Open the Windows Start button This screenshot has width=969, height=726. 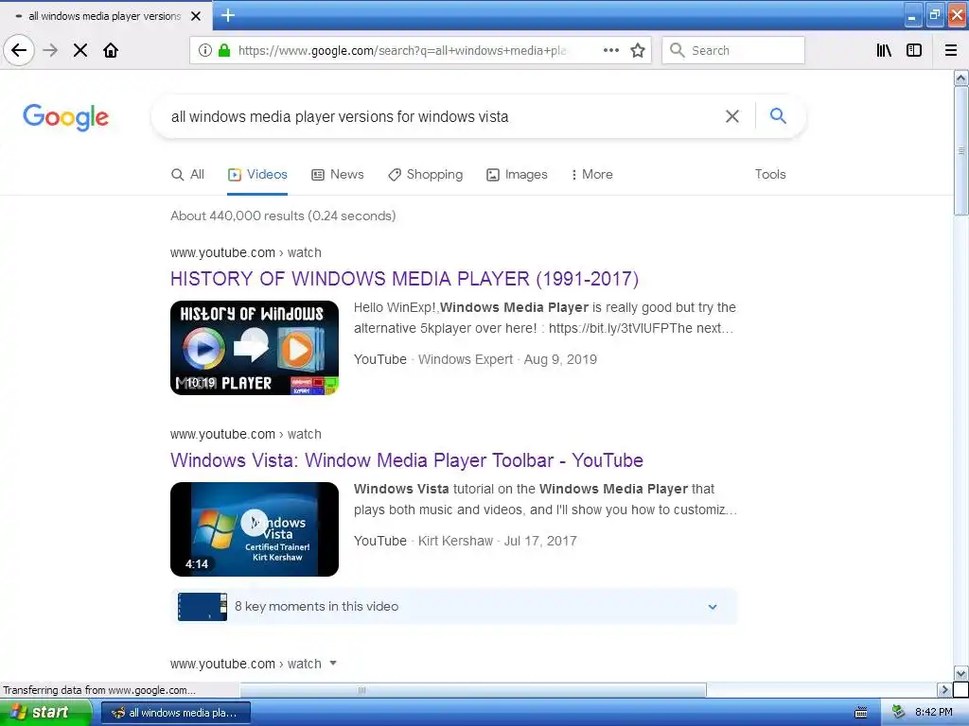(x=45, y=713)
